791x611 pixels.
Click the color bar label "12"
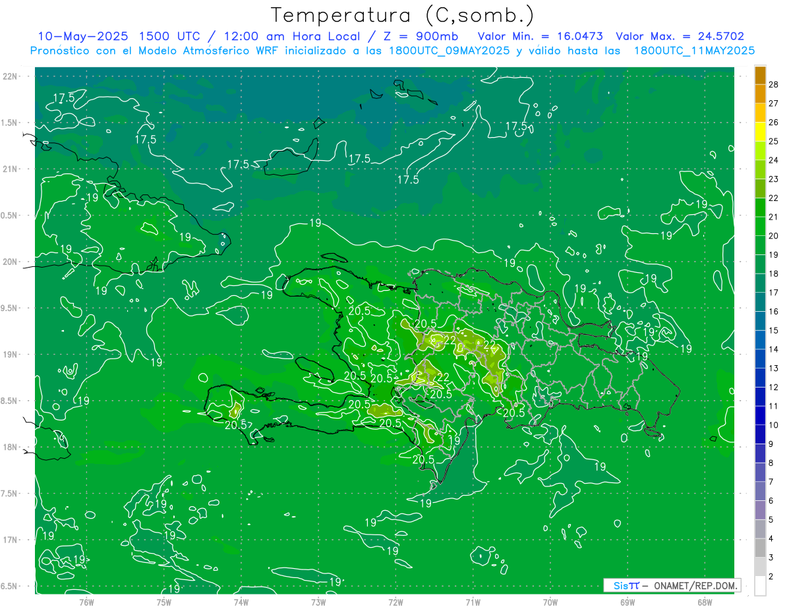pyautogui.click(x=774, y=387)
